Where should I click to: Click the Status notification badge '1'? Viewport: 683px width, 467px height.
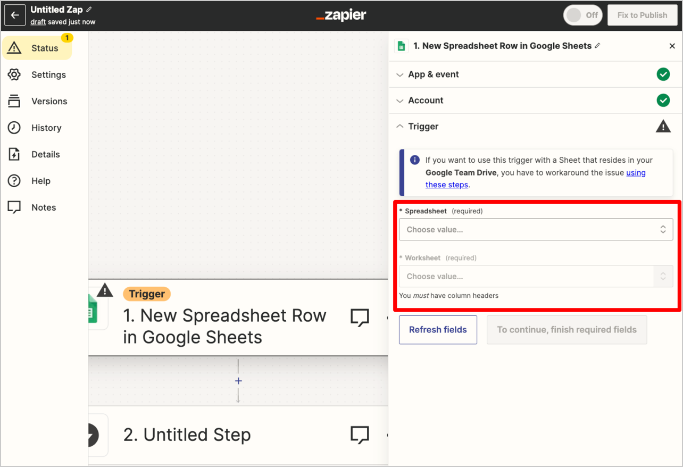coord(67,38)
